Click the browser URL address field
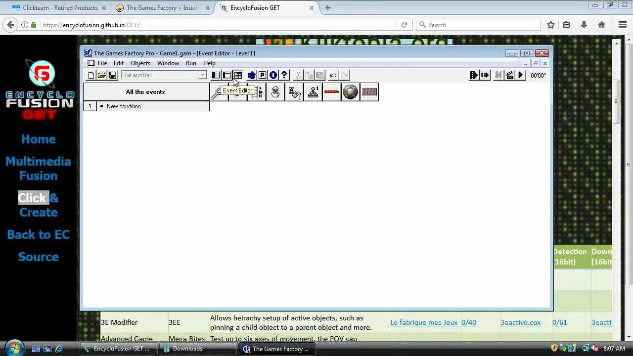The height and width of the screenshot is (356, 633). [218, 25]
